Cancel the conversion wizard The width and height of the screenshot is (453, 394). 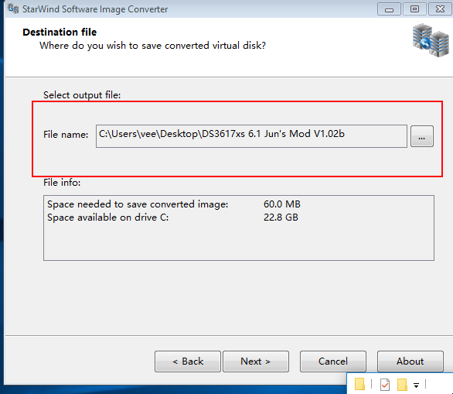333,361
